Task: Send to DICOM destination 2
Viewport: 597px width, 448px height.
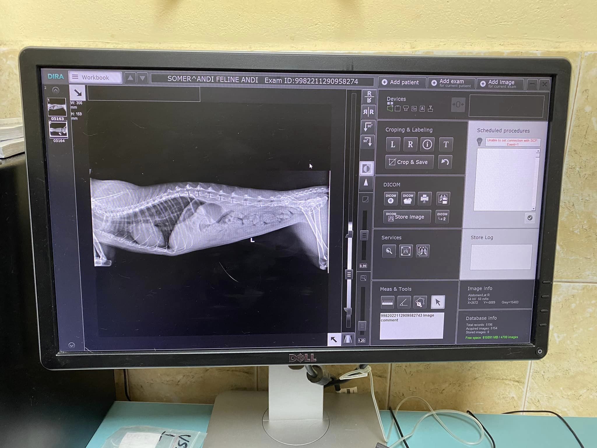Action: [x=442, y=217]
